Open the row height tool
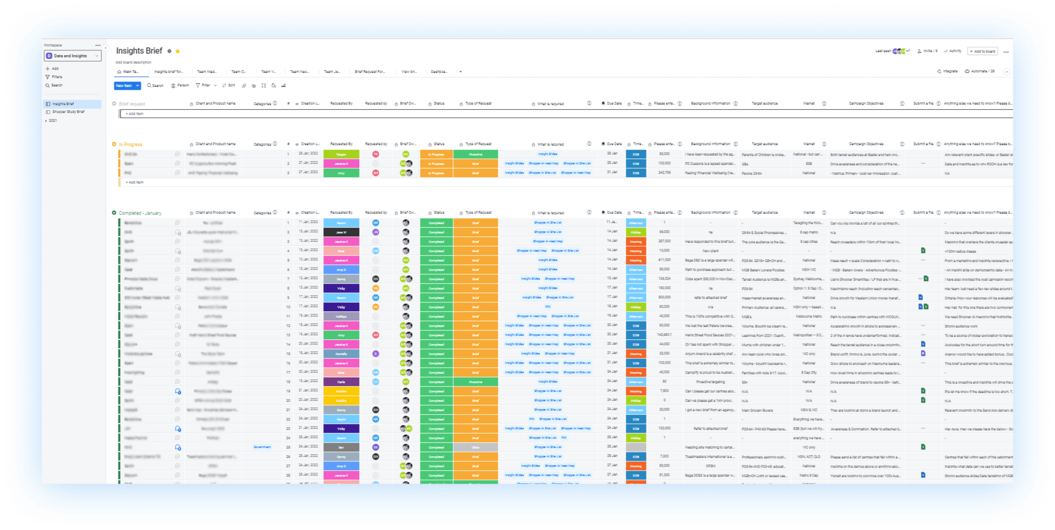 coord(264,86)
